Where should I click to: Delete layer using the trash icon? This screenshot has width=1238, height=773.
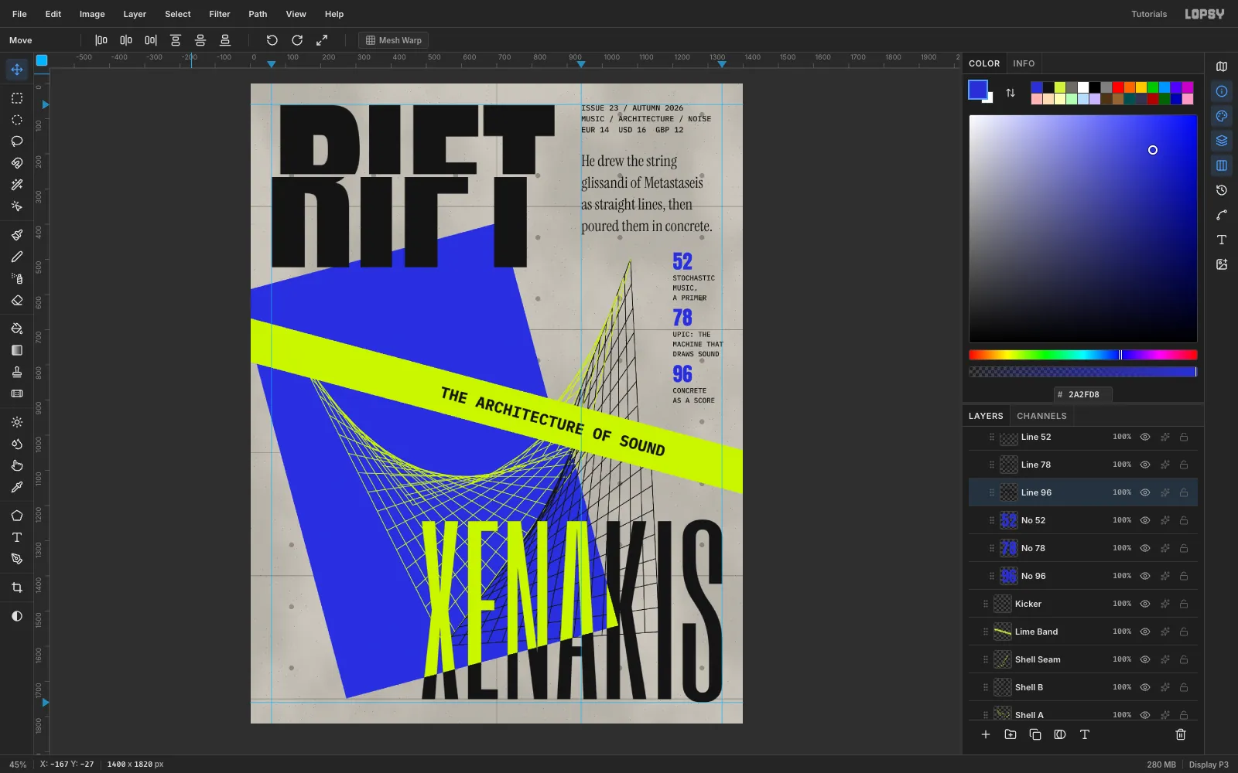1181,734
